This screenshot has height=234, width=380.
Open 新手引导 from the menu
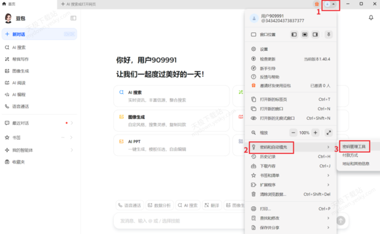pyautogui.click(x=291, y=68)
